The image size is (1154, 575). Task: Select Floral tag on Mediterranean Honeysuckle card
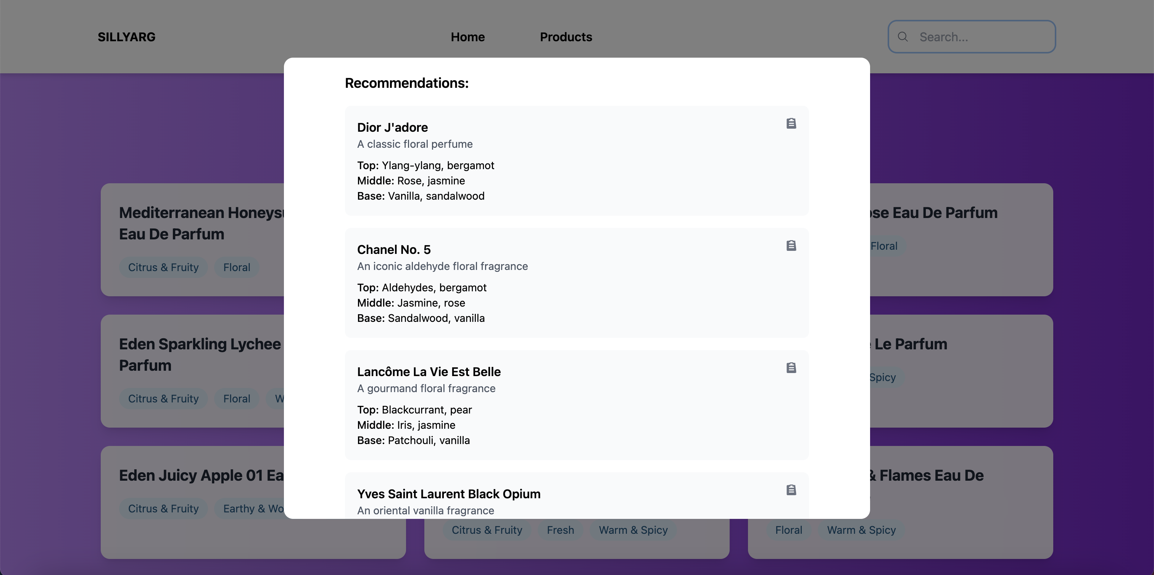(237, 268)
